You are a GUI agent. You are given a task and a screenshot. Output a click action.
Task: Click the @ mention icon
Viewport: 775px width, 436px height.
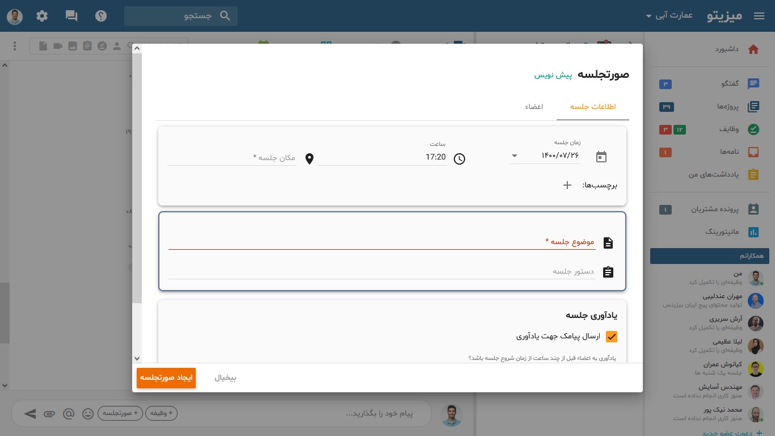click(x=69, y=414)
